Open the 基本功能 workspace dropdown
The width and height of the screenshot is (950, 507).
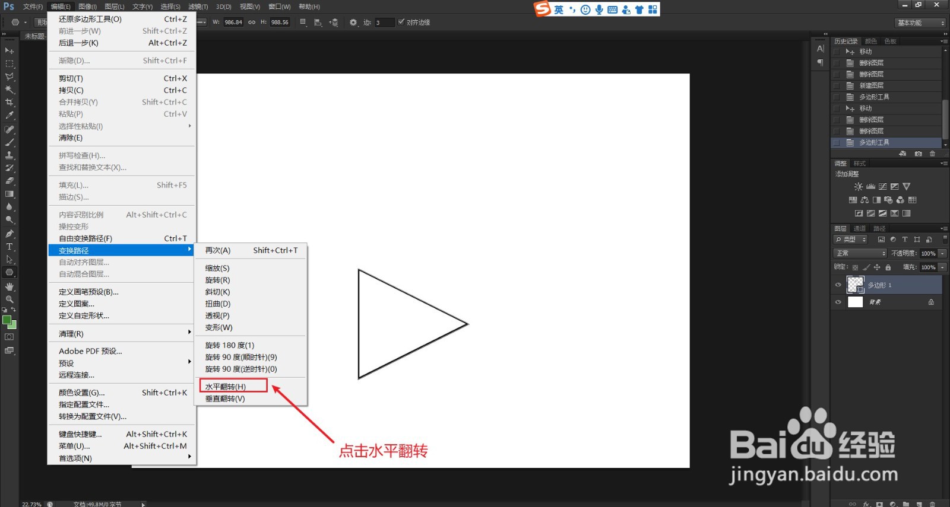(920, 23)
